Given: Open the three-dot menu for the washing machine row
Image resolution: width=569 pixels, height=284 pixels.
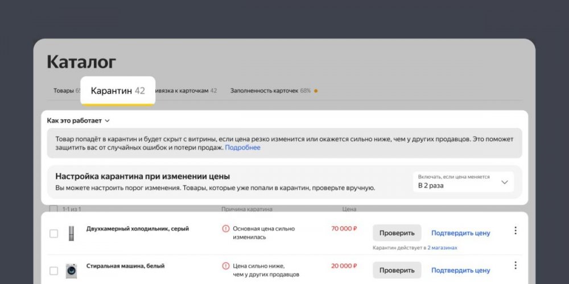Looking at the screenshot, I should 516,265.
